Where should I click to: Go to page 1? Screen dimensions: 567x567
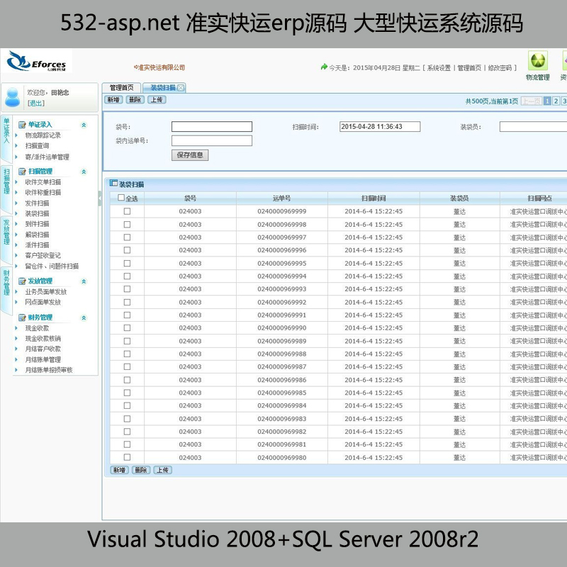547,101
